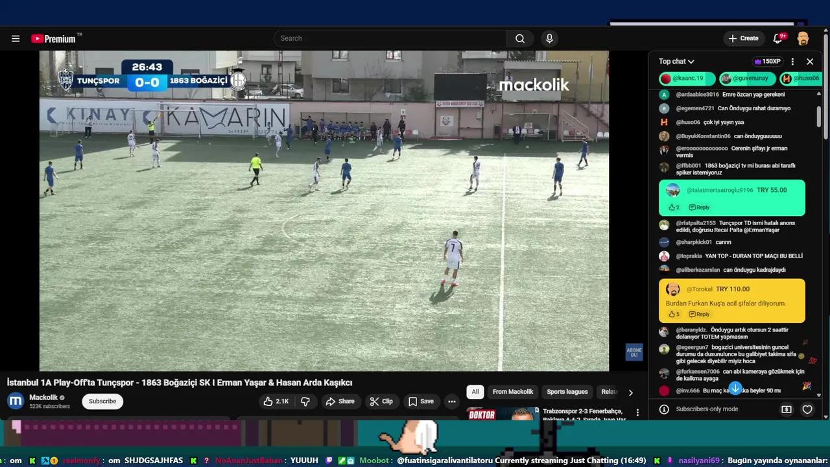This screenshot has height=467, width=830.
Task: Dislike the video with thumbs down
Action: pos(305,401)
